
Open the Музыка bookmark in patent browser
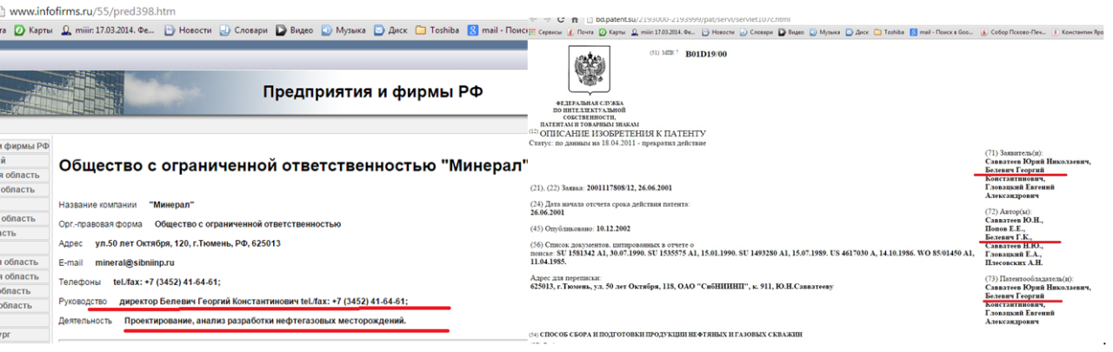[x=824, y=31]
